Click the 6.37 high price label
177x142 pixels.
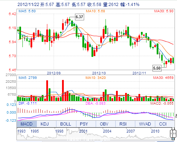[x=79, y=17]
